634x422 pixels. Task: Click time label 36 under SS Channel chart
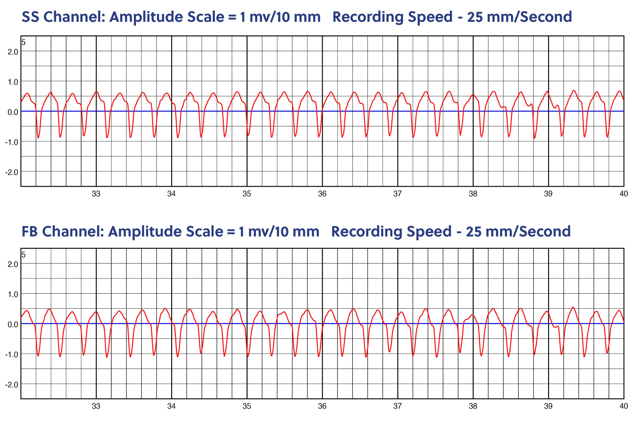pos(322,194)
